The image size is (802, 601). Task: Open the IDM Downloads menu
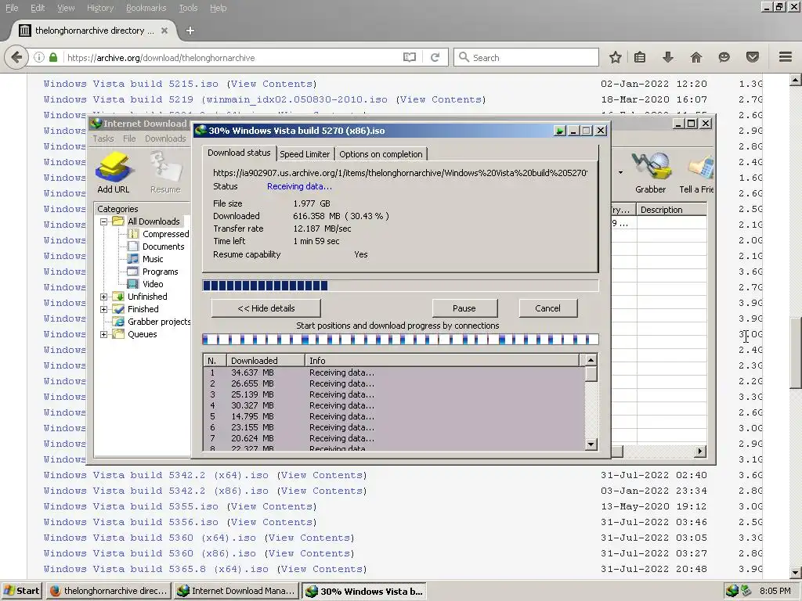tap(165, 139)
